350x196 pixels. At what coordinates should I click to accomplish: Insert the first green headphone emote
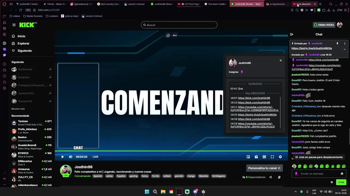click(294, 166)
